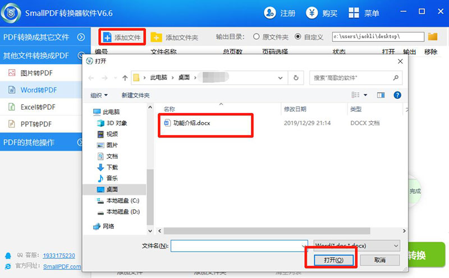
Task: Select Word转PDF in left sidebar
Action: pos(38,89)
